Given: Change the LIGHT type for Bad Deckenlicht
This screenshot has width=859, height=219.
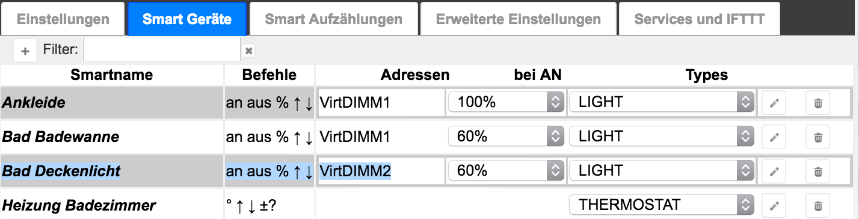Looking at the screenshot, I should coord(662,171).
